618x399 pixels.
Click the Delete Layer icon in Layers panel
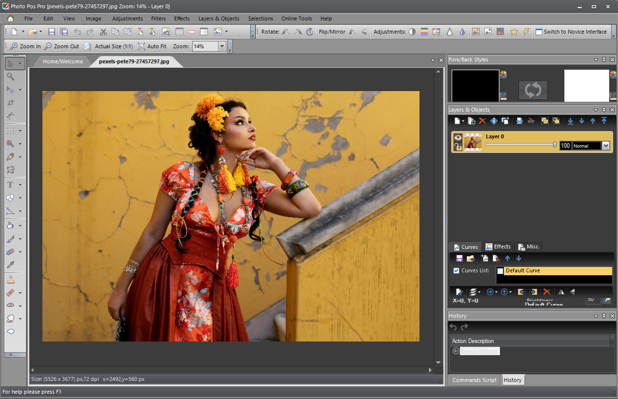point(482,121)
